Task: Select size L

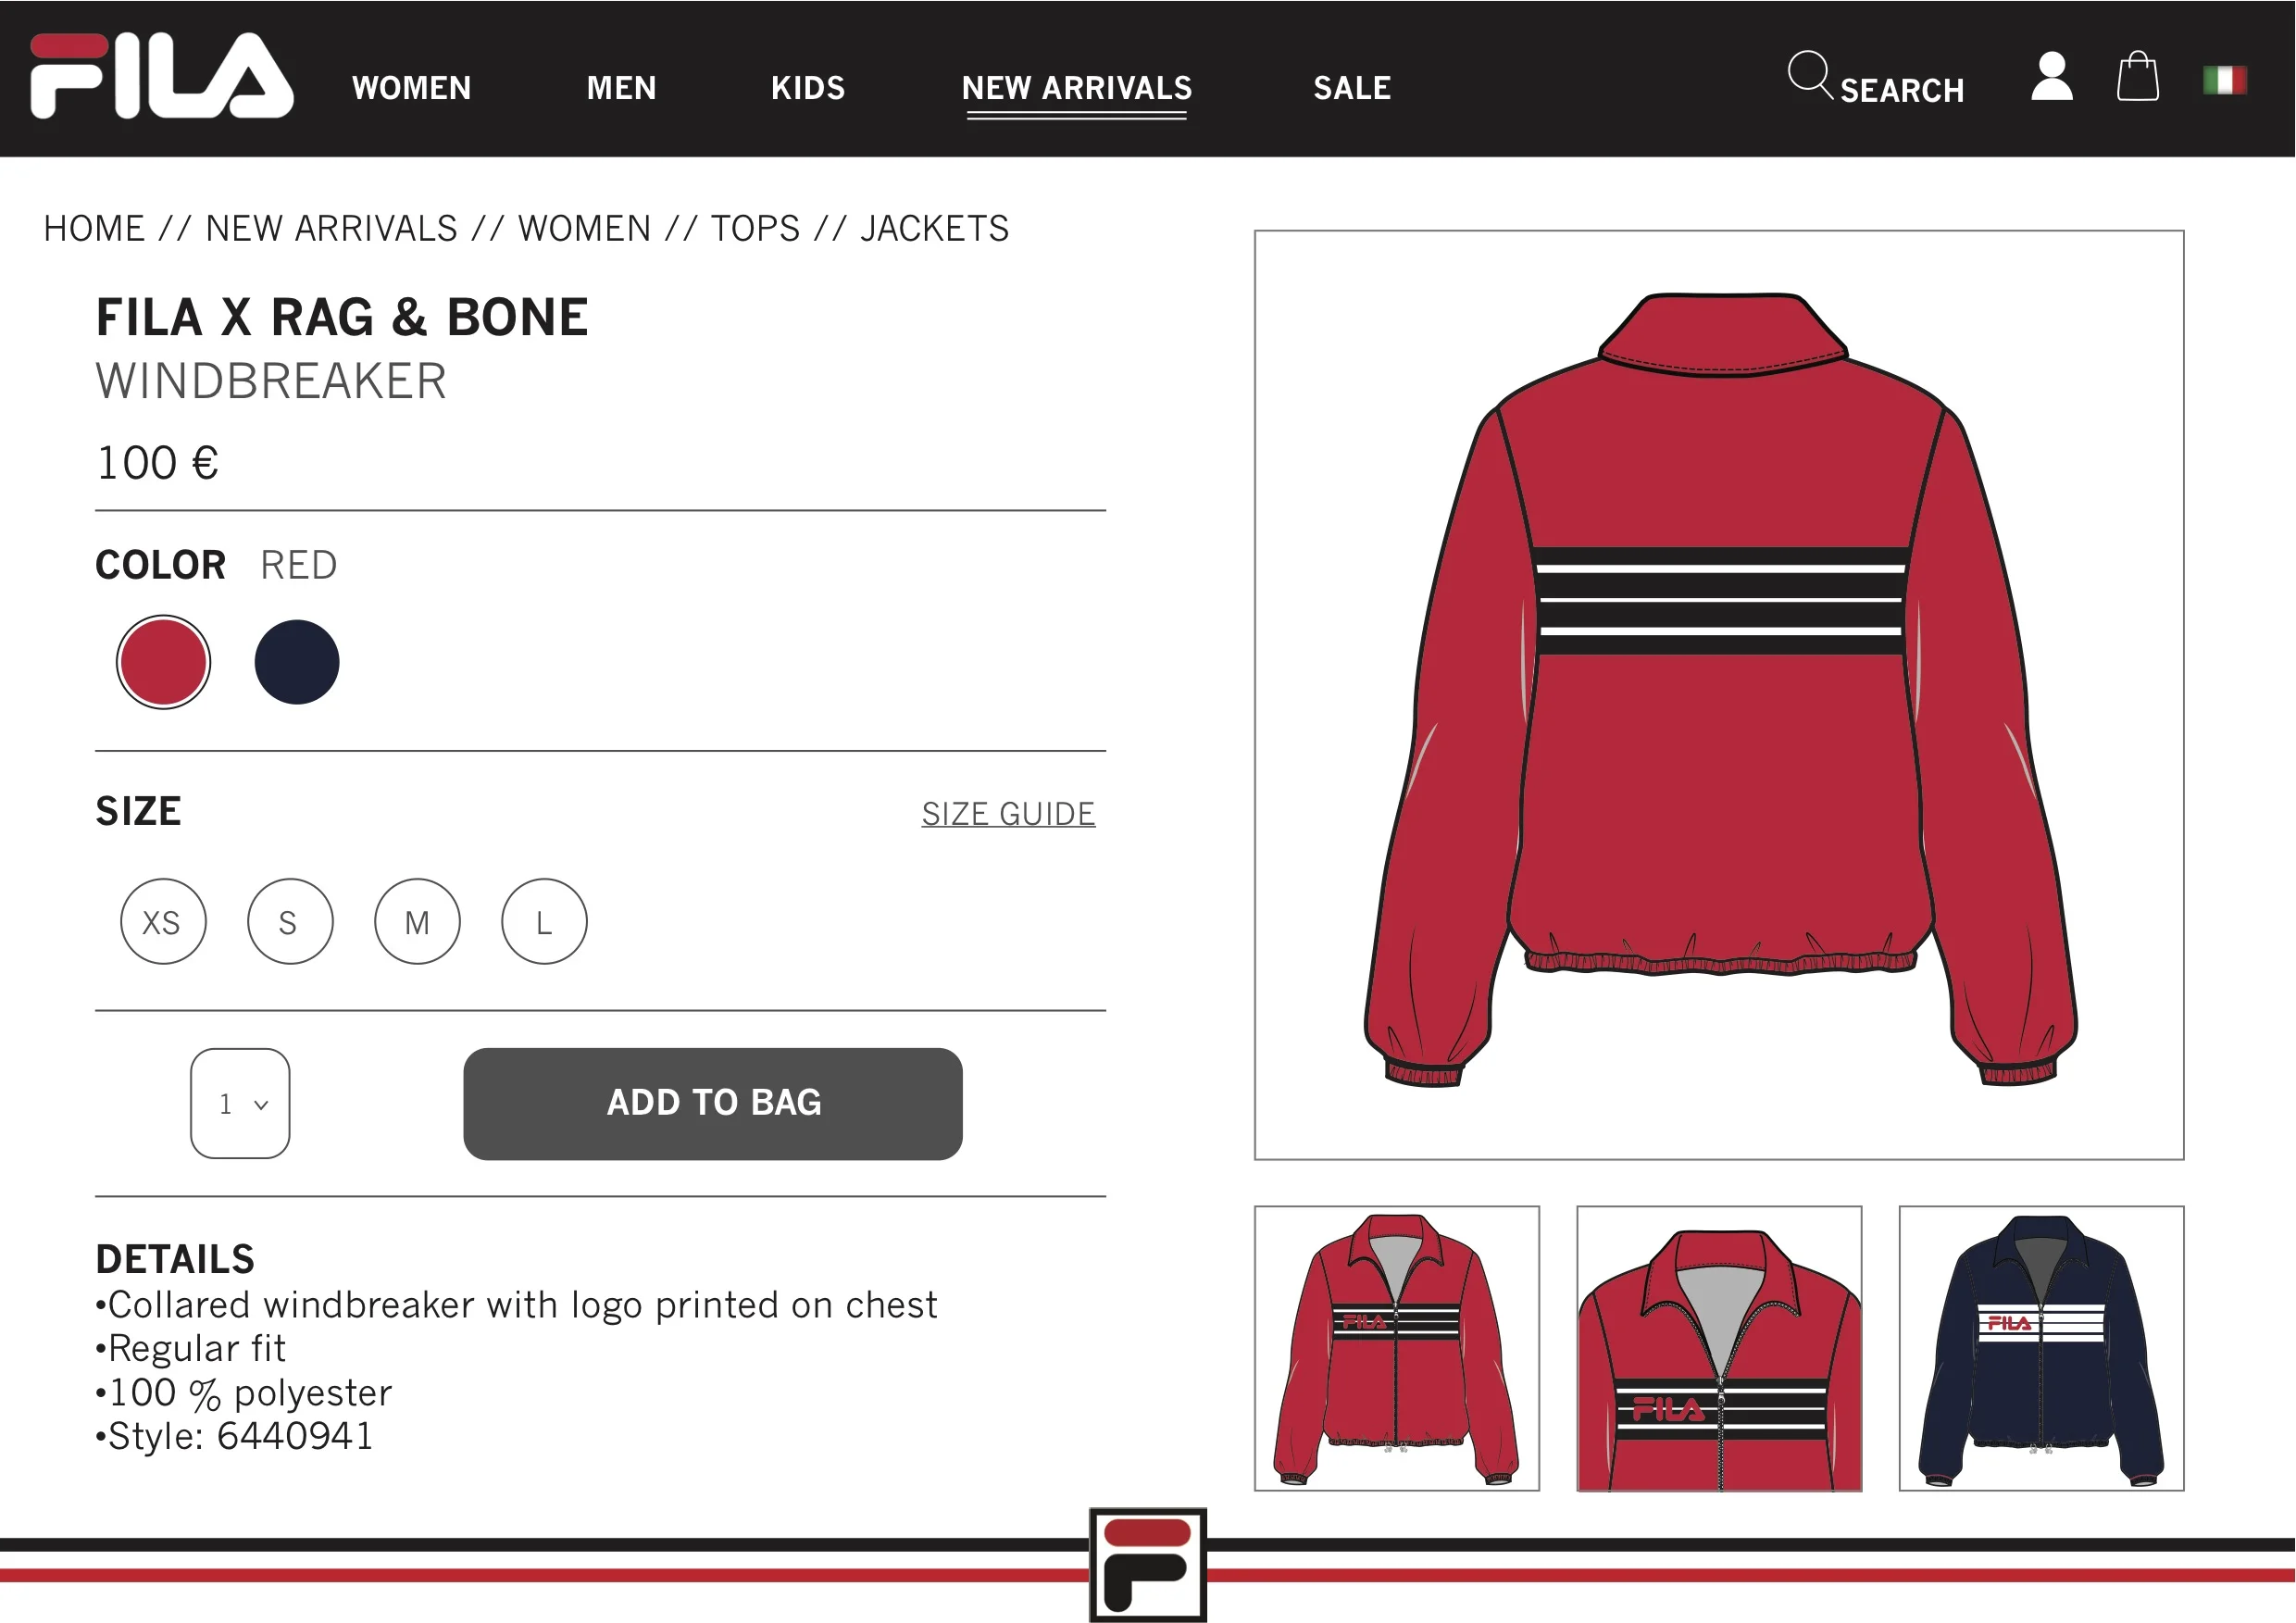Action: 544,921
